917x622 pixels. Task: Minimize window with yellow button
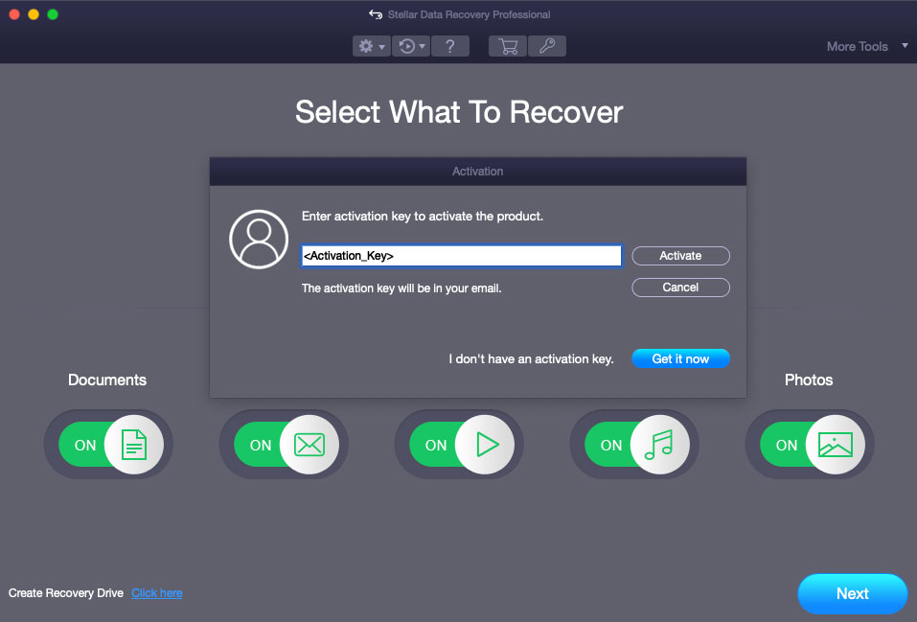point(34,14)
